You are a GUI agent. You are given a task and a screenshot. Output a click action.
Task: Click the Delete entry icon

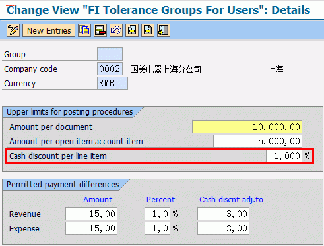pyautogui.click(x=100, y=30)
